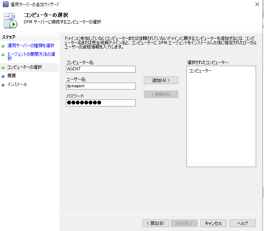Image resolution: width=264 pixels, height=231 pixels.
Task: Click the ヘルプ button
Action: point(242,223)
